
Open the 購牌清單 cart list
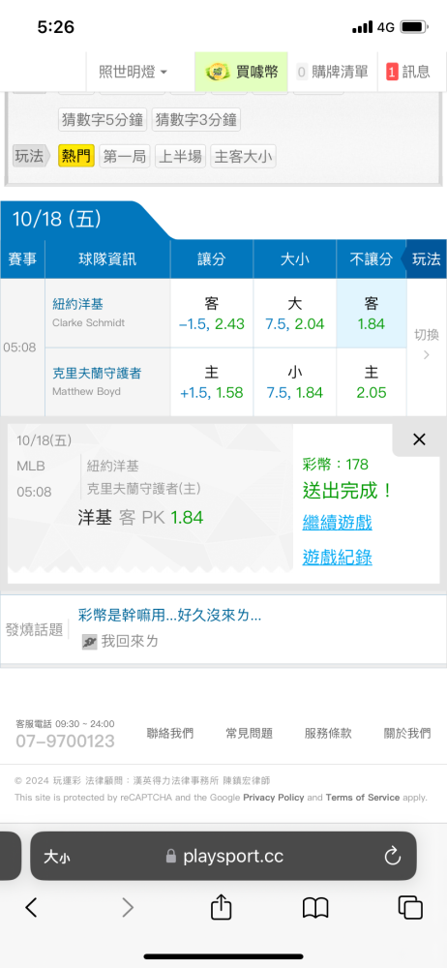pyautogui.click(x=332, y=73)
